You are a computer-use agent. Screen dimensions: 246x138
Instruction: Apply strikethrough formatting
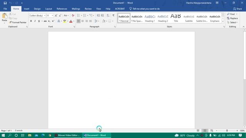[45, 21]
